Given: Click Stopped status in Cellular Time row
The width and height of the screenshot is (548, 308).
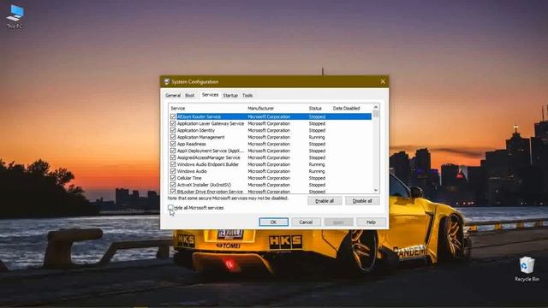Looking at the screenshot, I should pyautogui.click(x=317, y=178).
